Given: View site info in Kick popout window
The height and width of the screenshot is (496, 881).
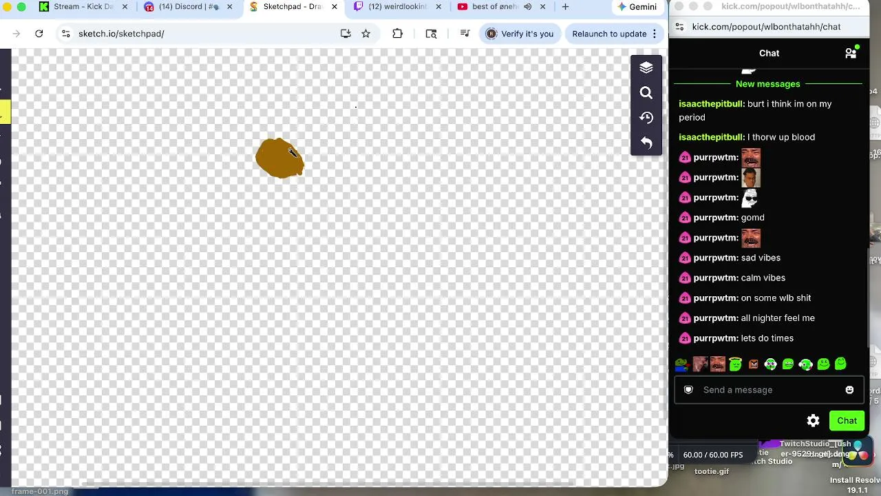Looking at the screenshot, I should (679, 27).
